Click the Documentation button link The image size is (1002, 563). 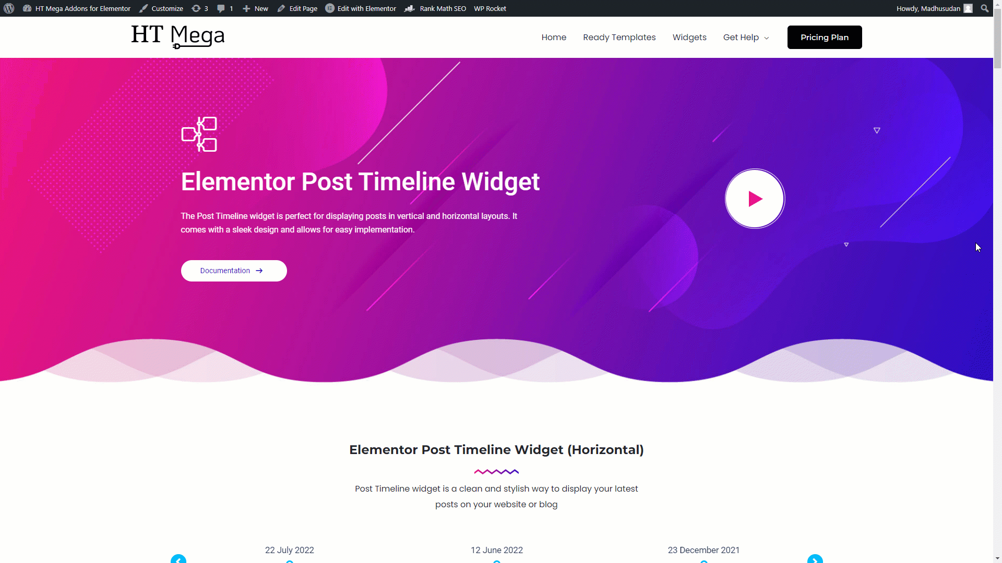pyautogui.click(x=233, y=270)
